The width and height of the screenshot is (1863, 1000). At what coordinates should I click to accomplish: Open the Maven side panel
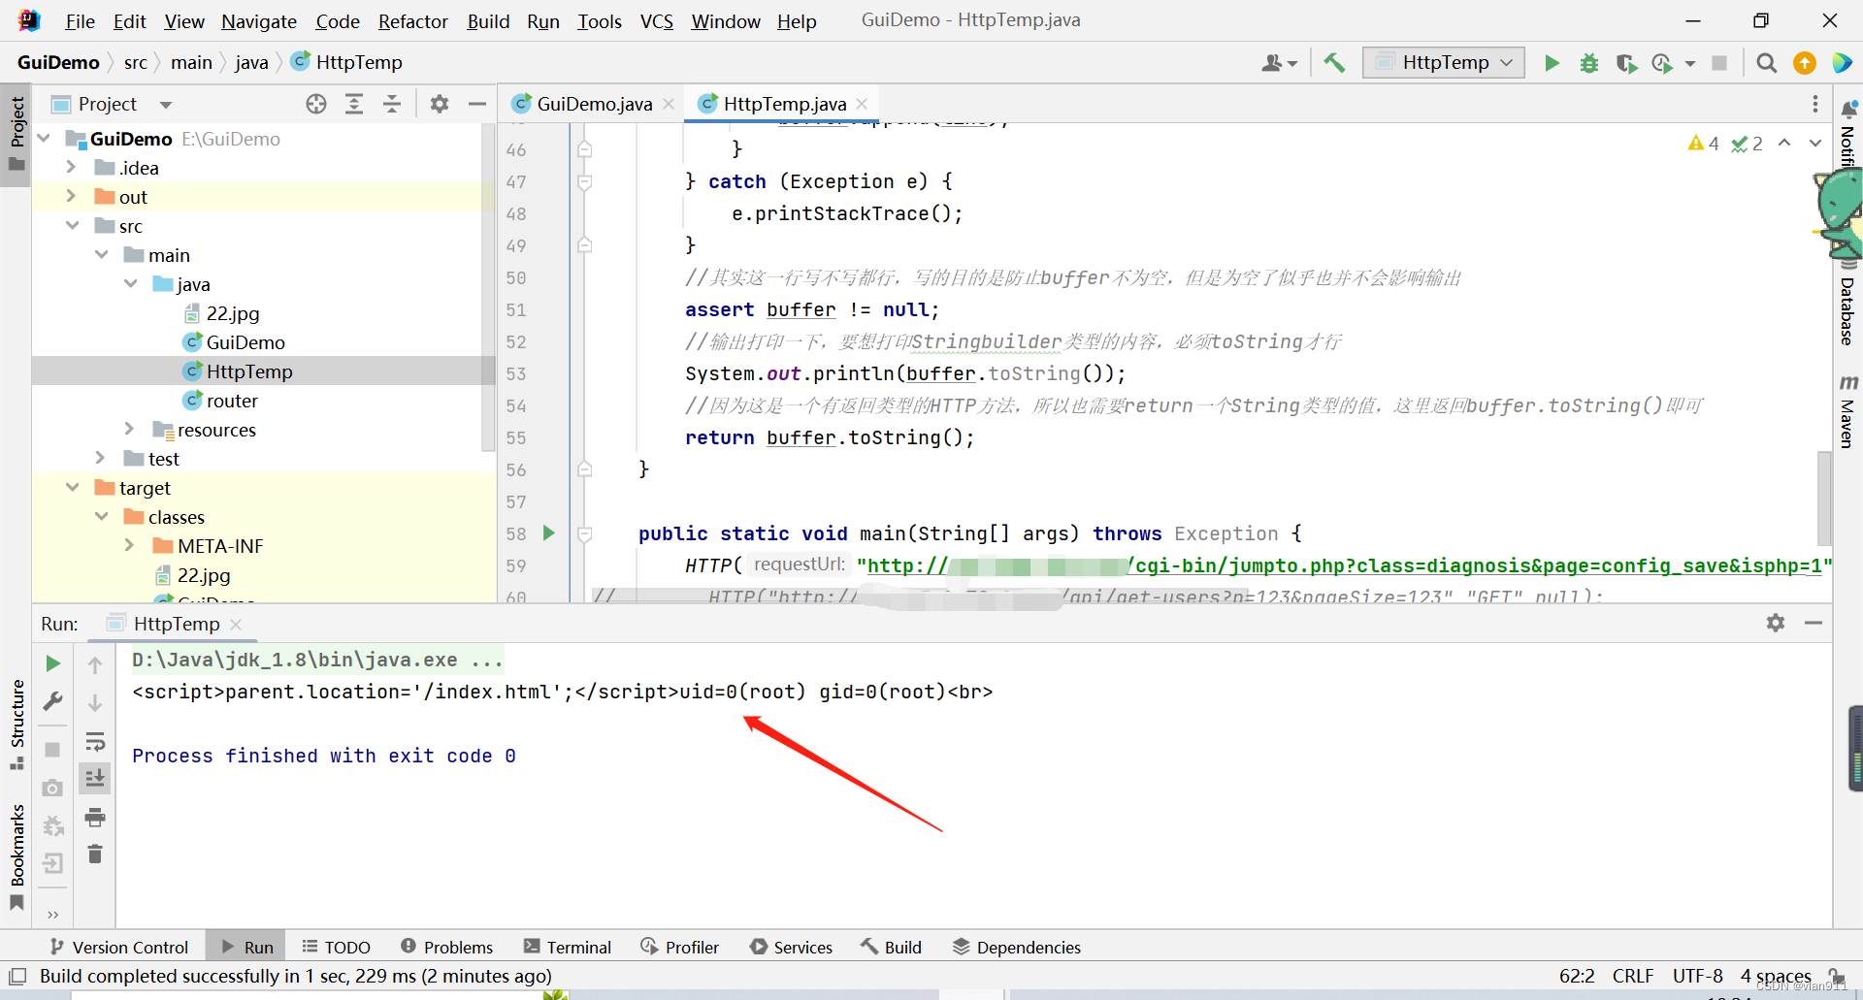(x=1847, y=411)
